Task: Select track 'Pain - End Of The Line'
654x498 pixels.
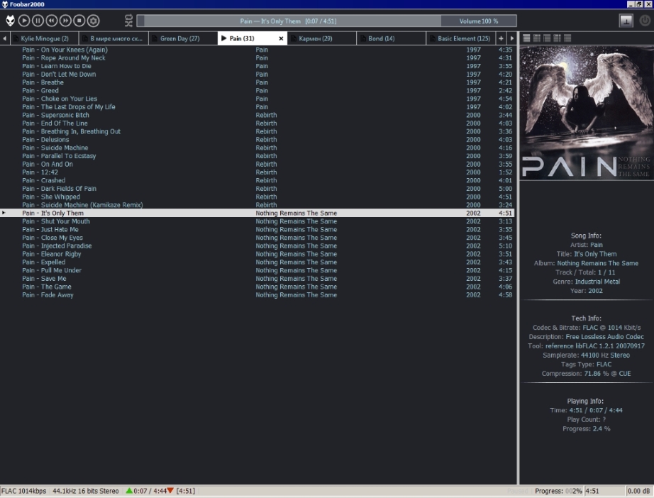Action: 257,123
